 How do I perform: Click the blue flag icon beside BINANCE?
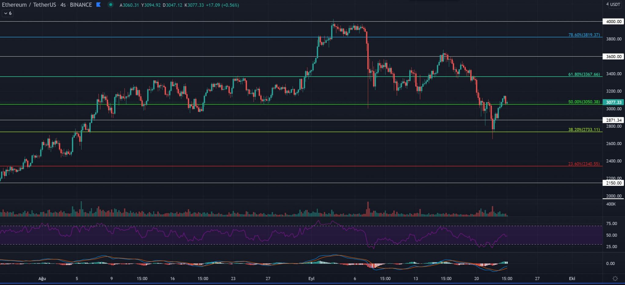[98, 5]
